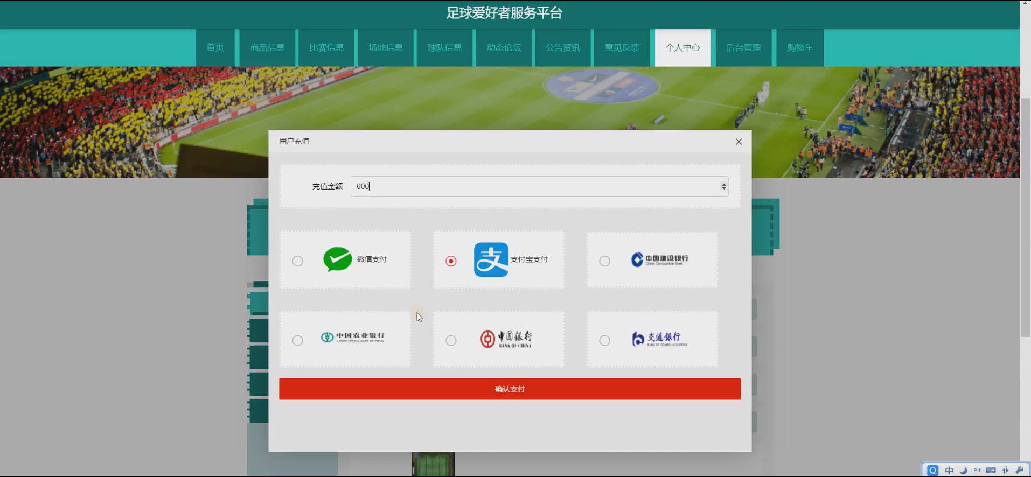Click the Agricultural Bank of China logo
This screenshot has width=1031, height=477.
353,337
